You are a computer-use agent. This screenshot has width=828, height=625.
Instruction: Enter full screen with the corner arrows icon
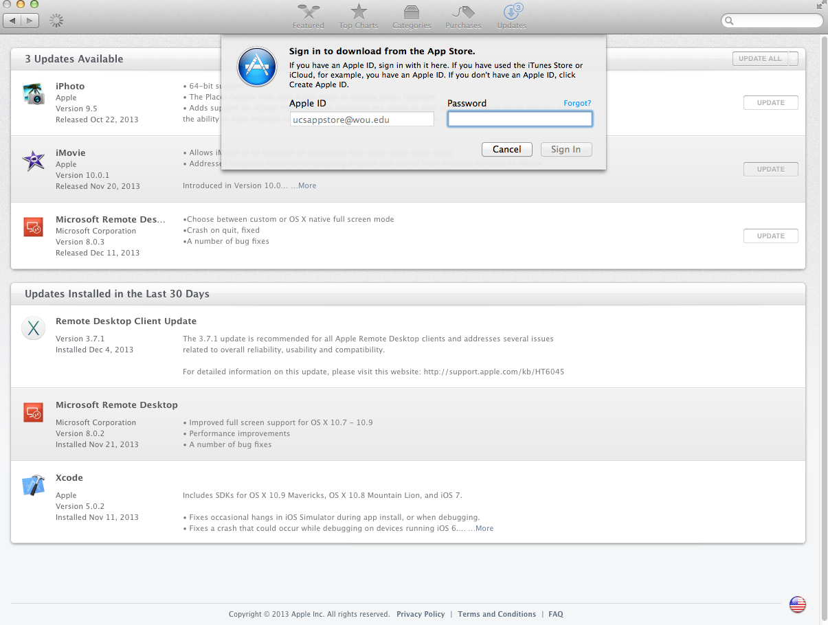(x=820, y=5)
